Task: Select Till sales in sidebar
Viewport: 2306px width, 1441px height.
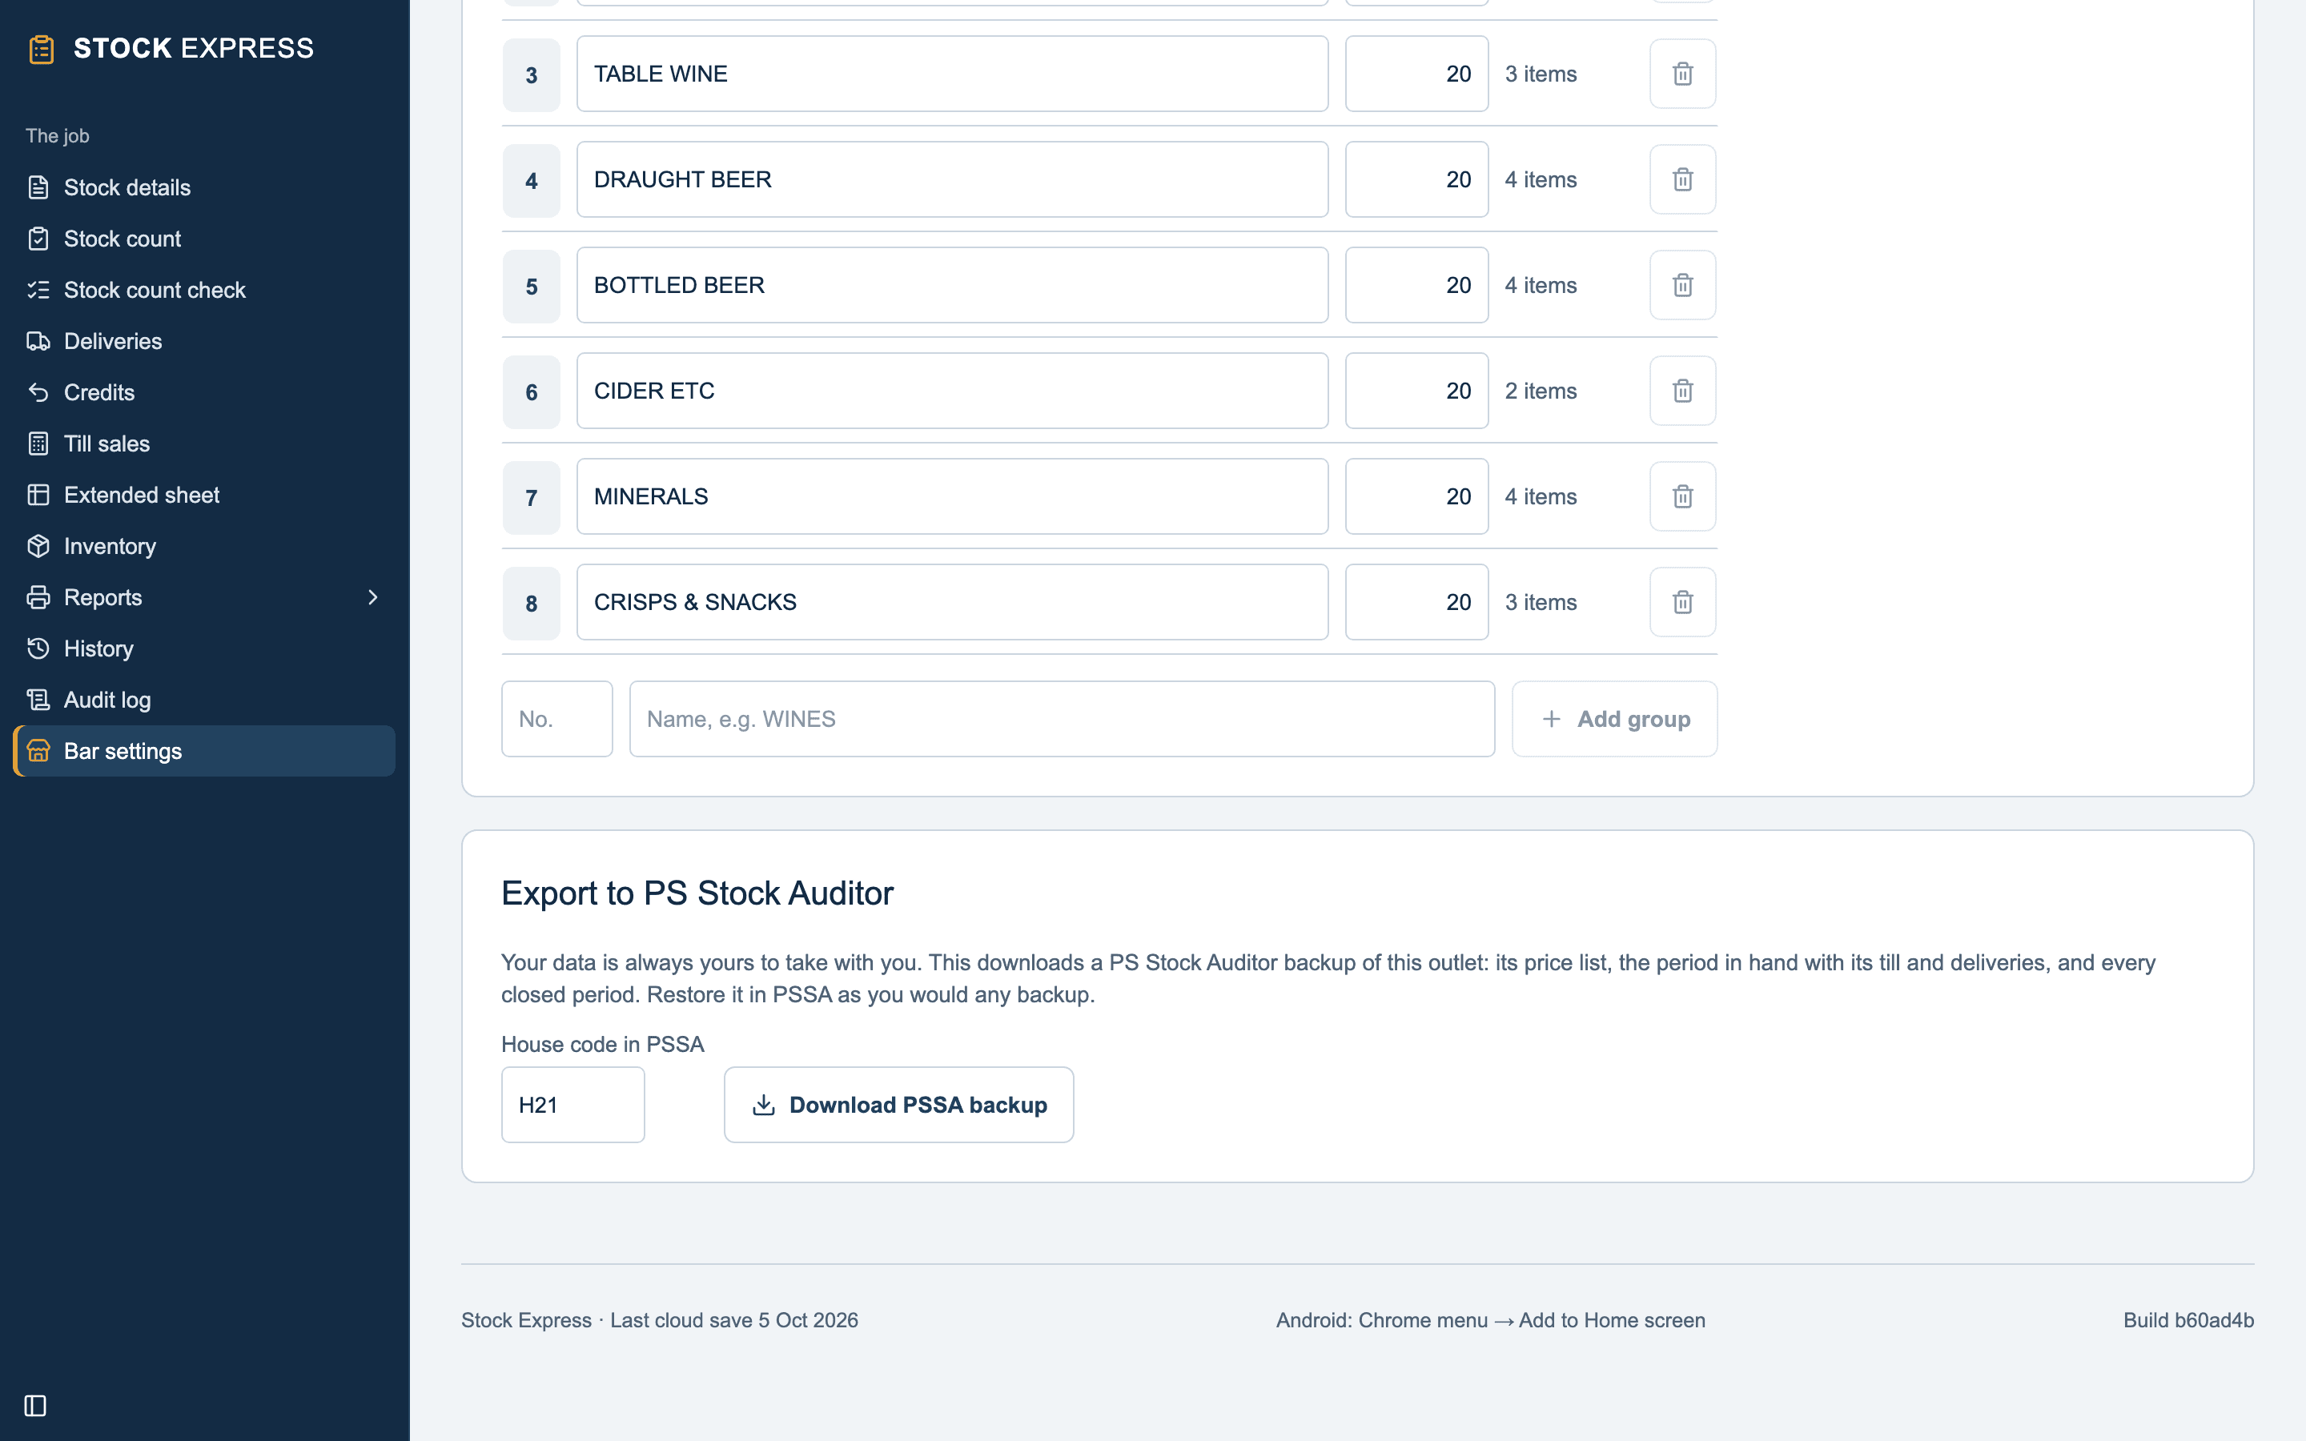Action: [204, 444]
